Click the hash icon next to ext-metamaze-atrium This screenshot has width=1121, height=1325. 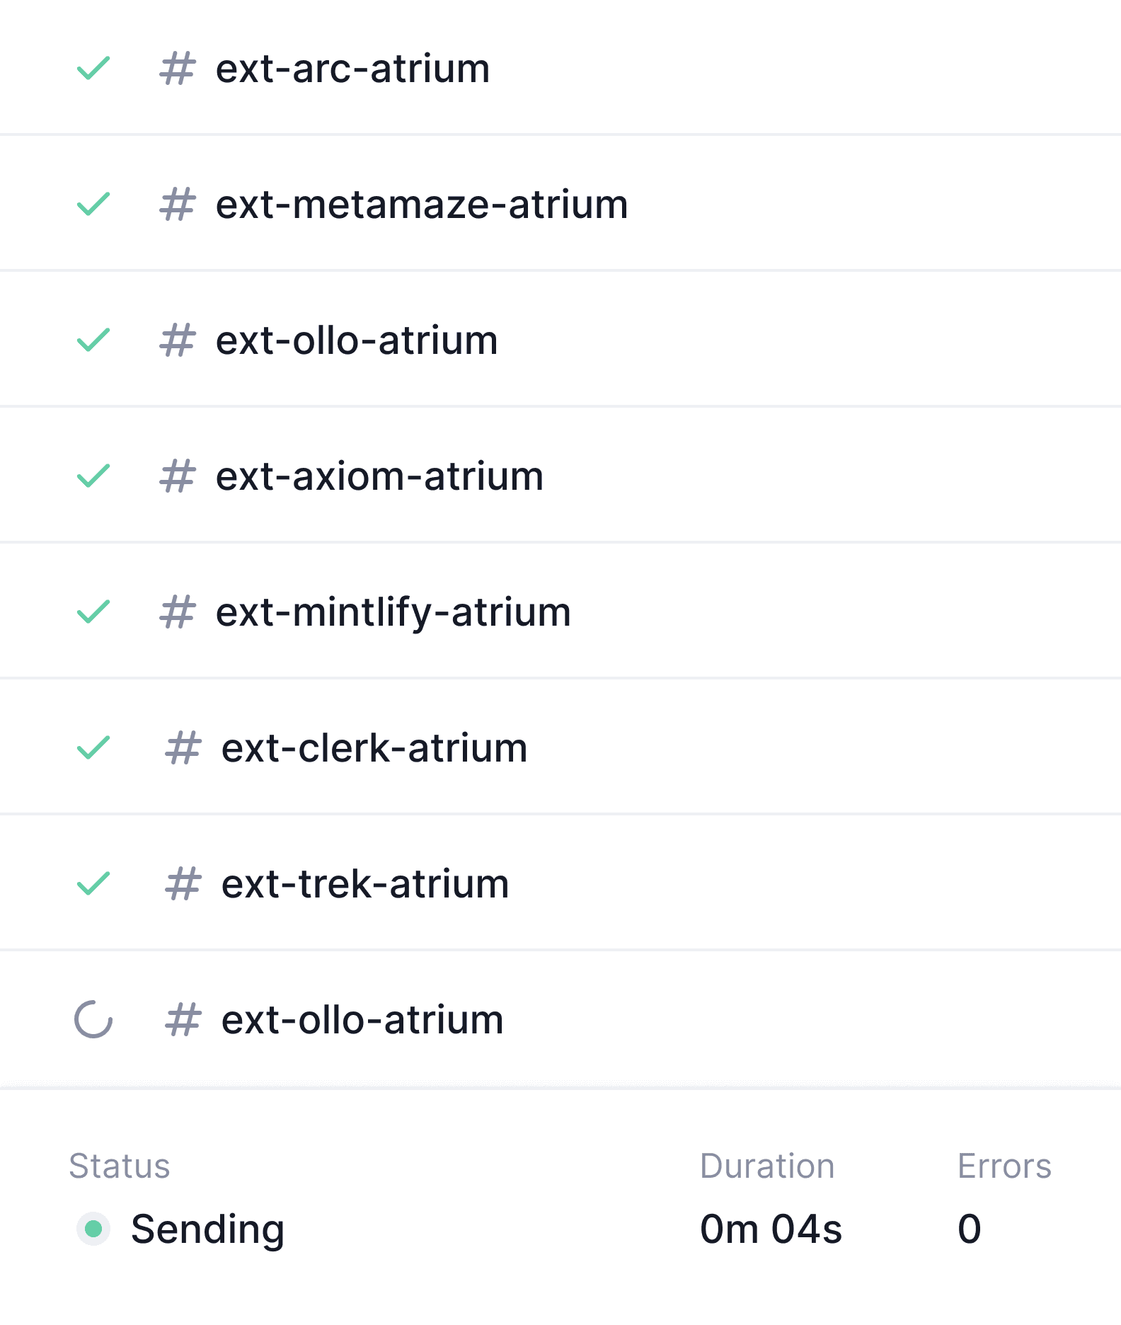[x=177, y=205]
